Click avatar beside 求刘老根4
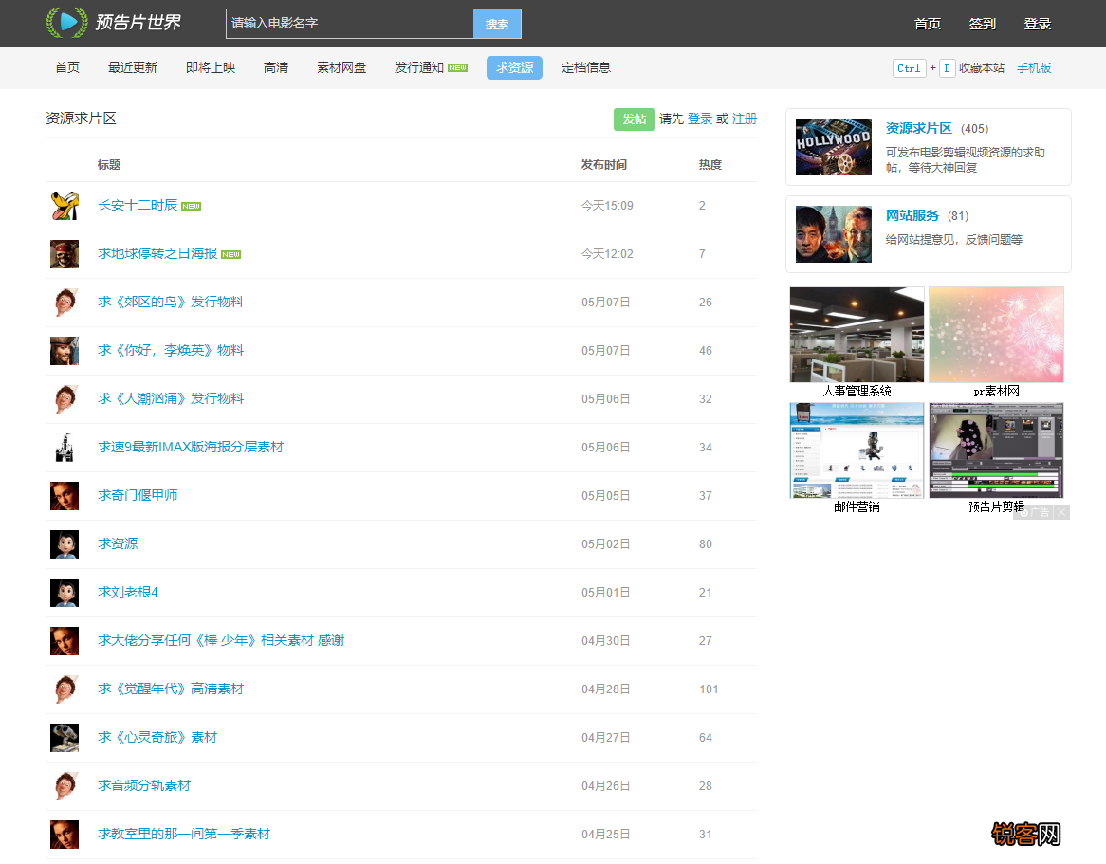The width and height of the screenshot is (1106, 864). [x=65, y=593]
